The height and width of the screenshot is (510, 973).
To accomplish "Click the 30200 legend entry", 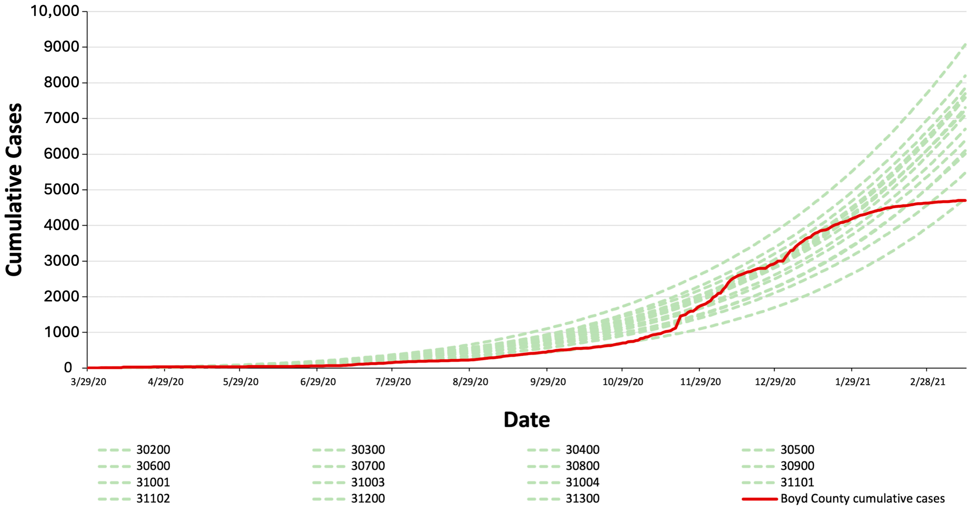I will coord(153,450).
